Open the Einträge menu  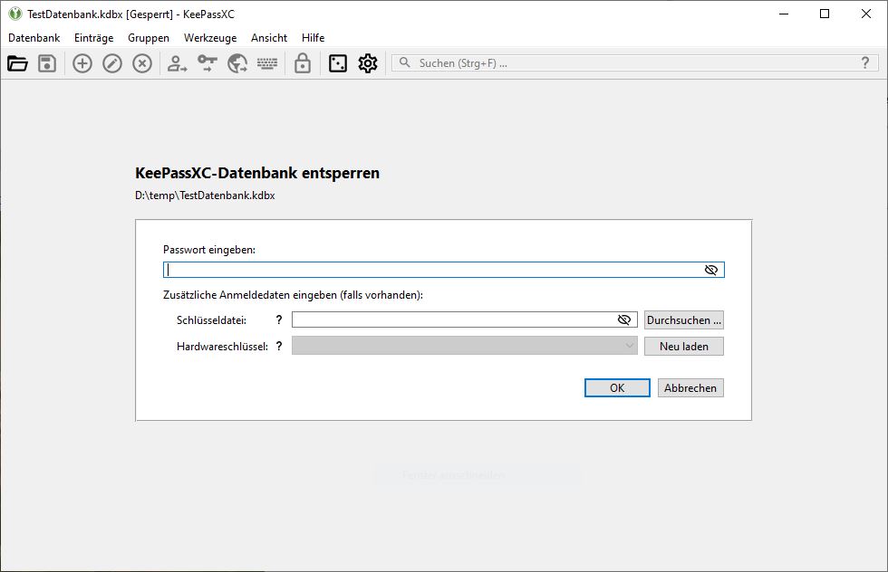(x=94, y=38)
